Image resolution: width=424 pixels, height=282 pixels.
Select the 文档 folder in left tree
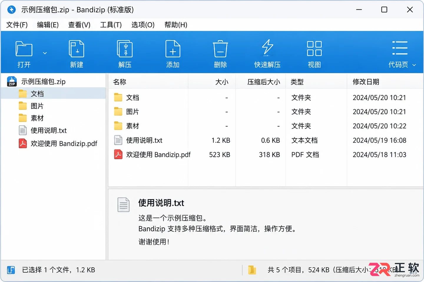pos(53,94)
